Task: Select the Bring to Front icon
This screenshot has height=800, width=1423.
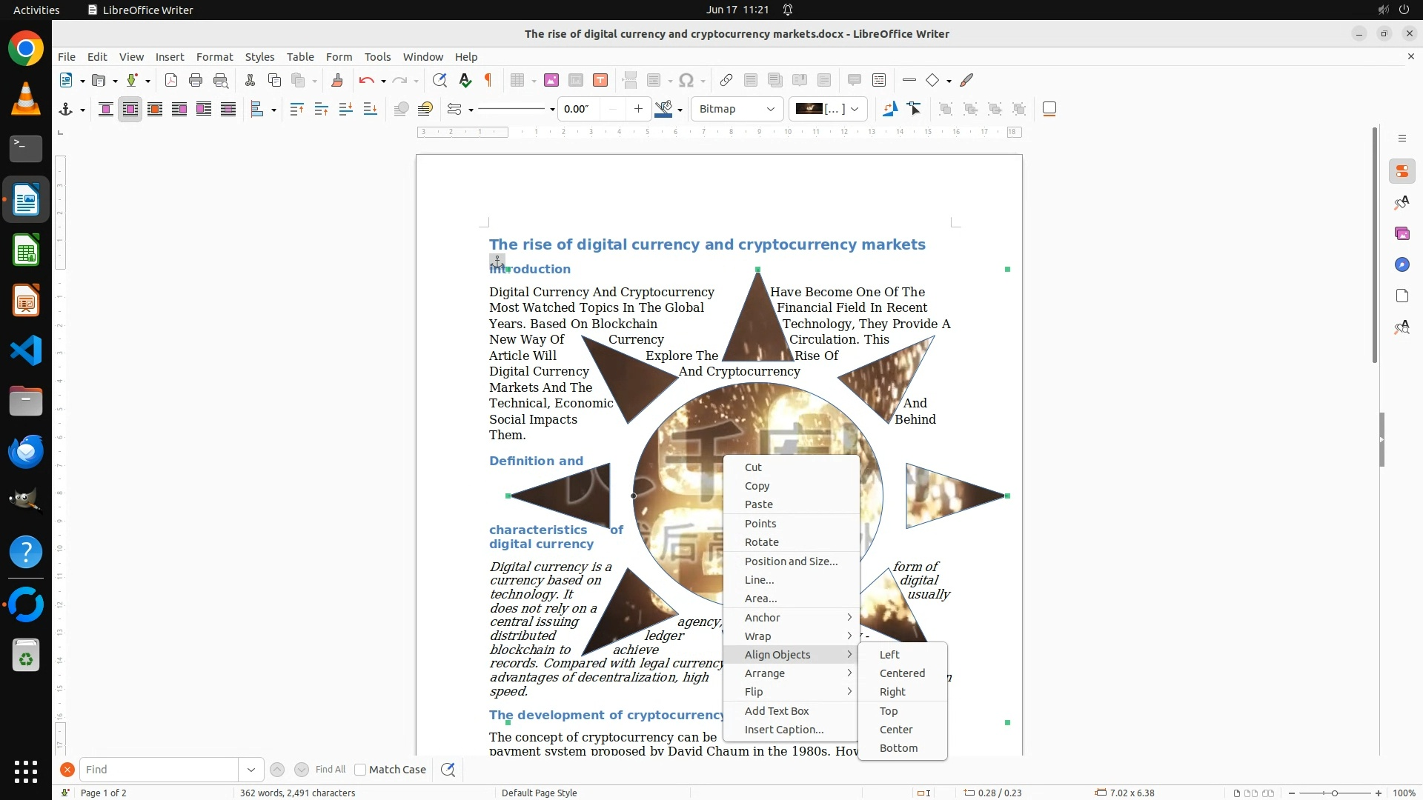Action: click(296, 109)
